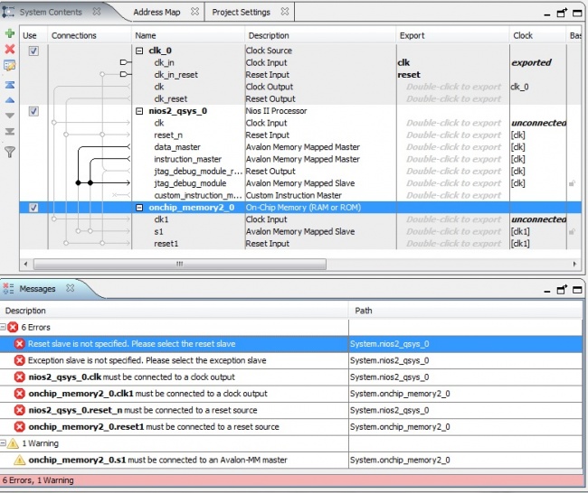Click the scrollbar right arrow
The height and width of the screenshot is (493, 588).
(574, 264)
